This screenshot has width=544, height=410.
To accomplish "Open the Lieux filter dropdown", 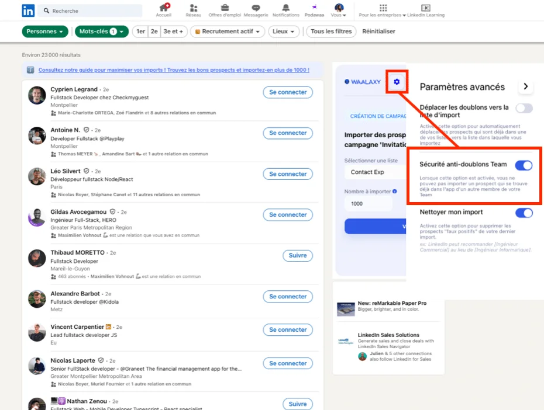I will (x=284, y=32).
